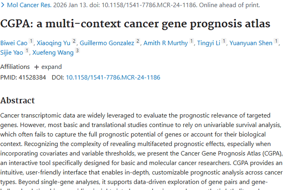This screenshot has width=285, height=190.
Task: Click affiliation superscript 2 after Xiaoqing Yu
Action: 74,41
